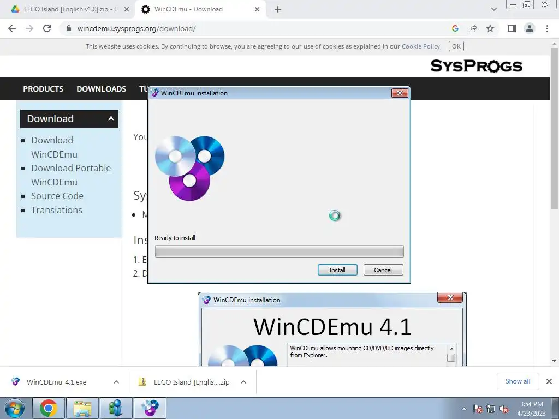Open Windows Explorer from taskbar
The image size is (559, 419).
tap(82, 408)
